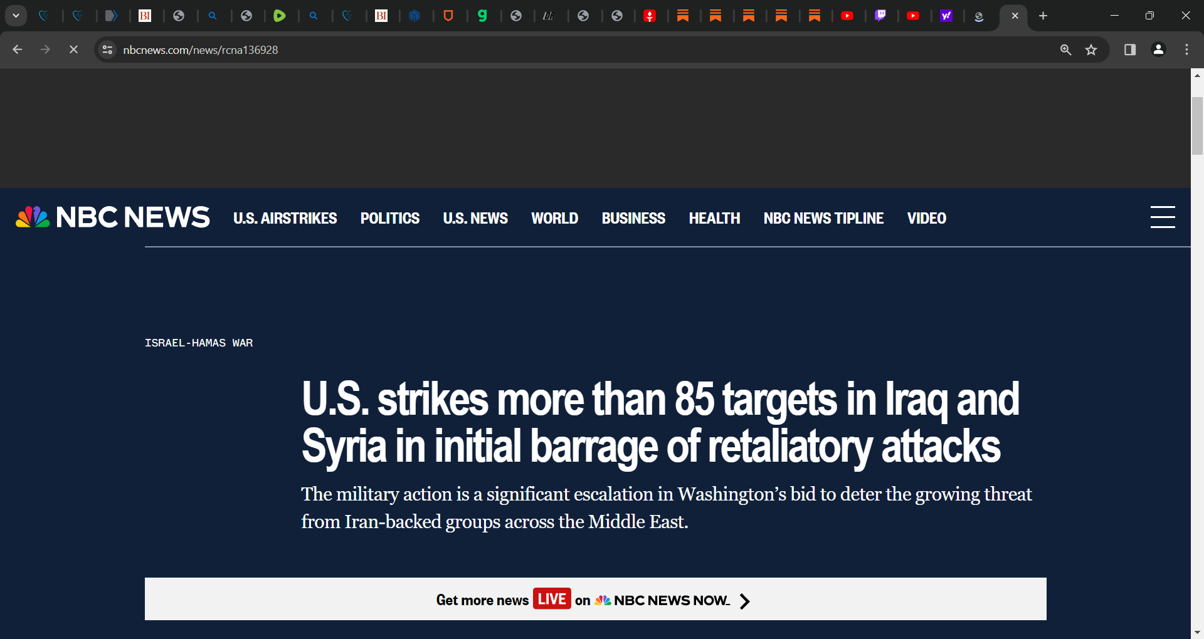
Task: Click the address bar URL nbcnews.com/news/rcna136928
Action: [x=201, y=49]
